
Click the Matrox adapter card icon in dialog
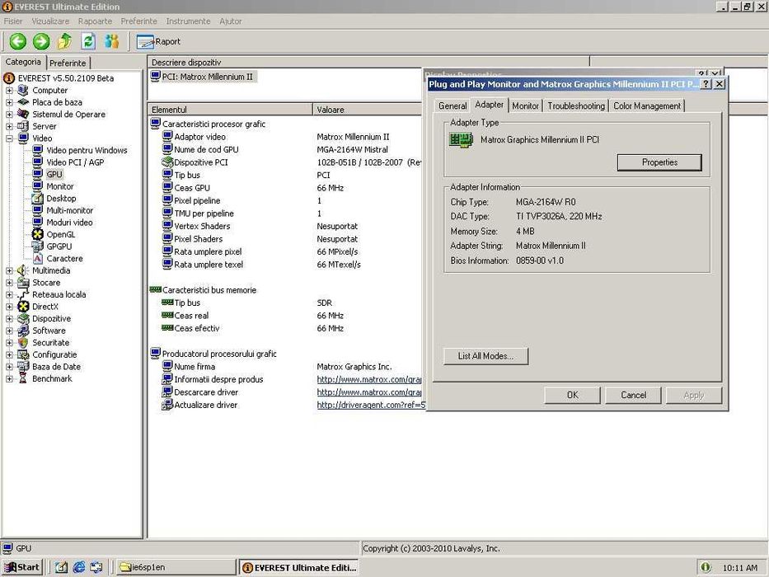(461, 140)
